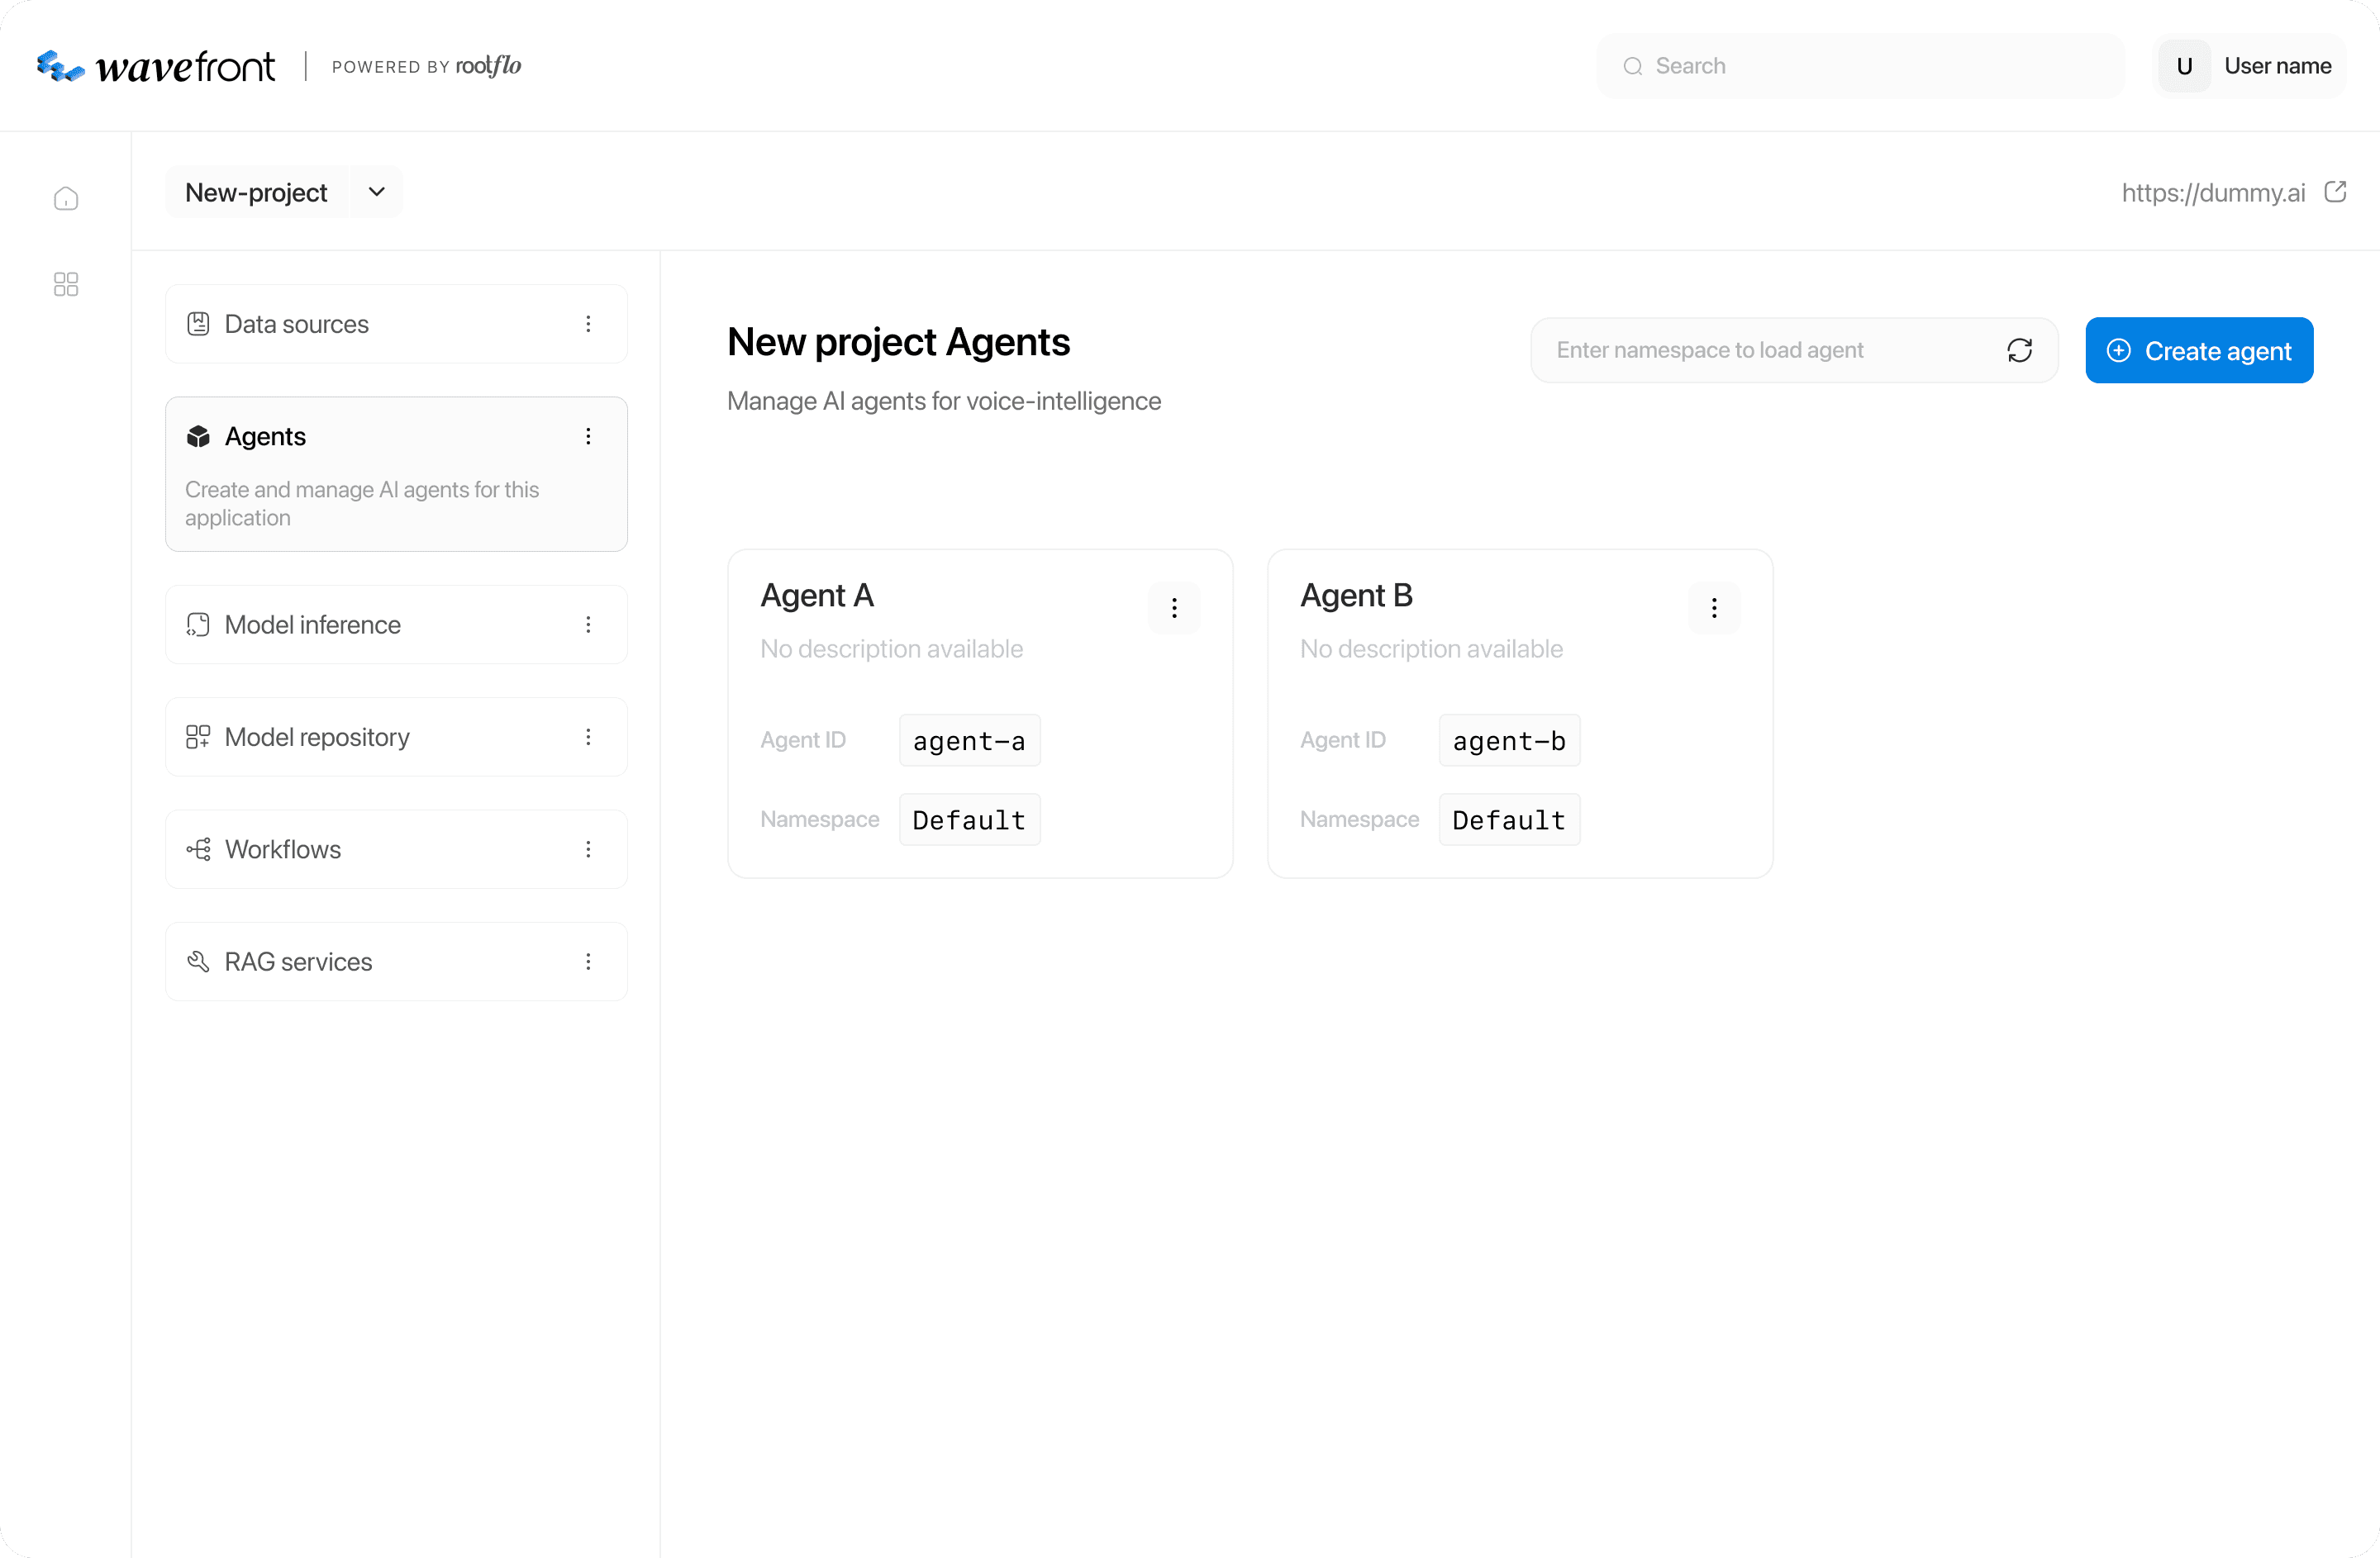Click the RAG services kebab menu

pos(588,962)
